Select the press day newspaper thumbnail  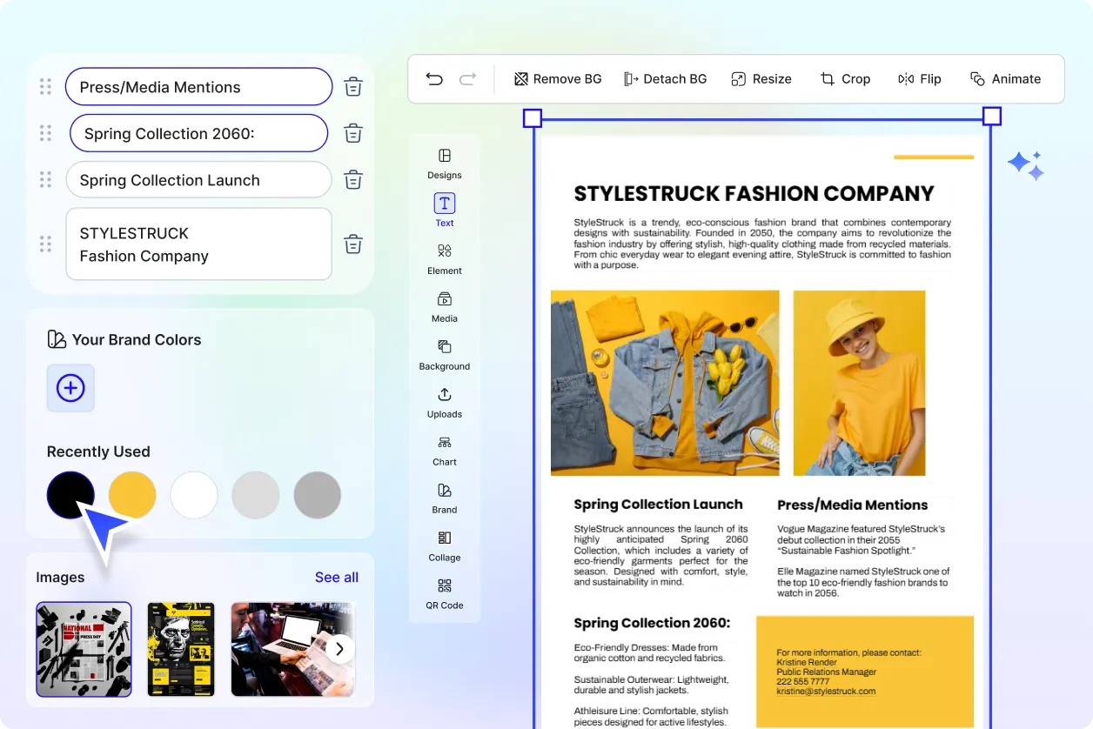84,649
